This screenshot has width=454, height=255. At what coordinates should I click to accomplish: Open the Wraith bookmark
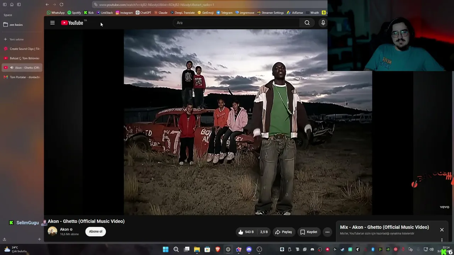312,13
